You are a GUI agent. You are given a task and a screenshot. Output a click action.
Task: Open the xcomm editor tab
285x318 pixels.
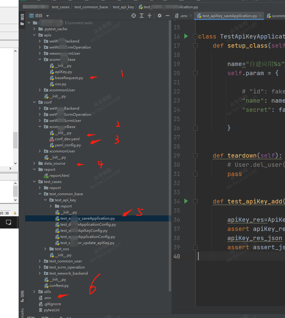tap(276, 16)
